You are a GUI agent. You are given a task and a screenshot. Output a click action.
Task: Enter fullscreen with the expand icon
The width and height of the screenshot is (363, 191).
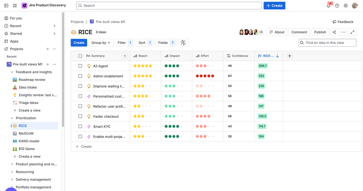point(352,32)
